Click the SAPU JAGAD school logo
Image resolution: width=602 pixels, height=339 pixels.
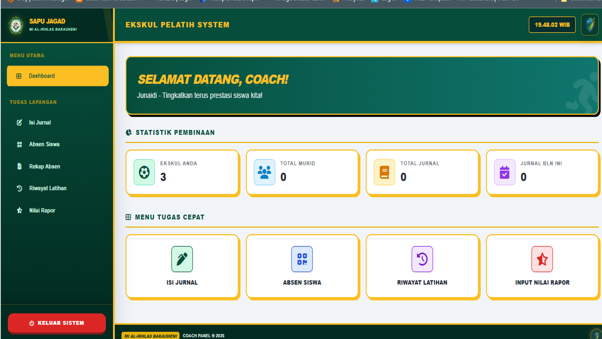pos(16,25)
